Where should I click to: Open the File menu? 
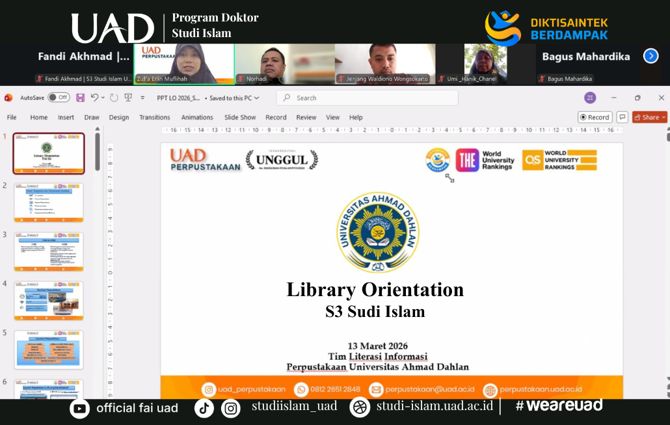12,117
